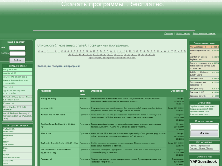Select letter A in alphabet index

tap(91, 51)
